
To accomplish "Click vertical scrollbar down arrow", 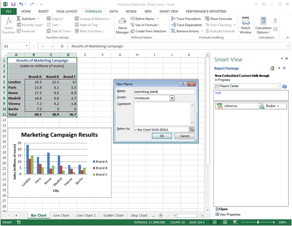I will pyautogui.click(x=208, y=210).
